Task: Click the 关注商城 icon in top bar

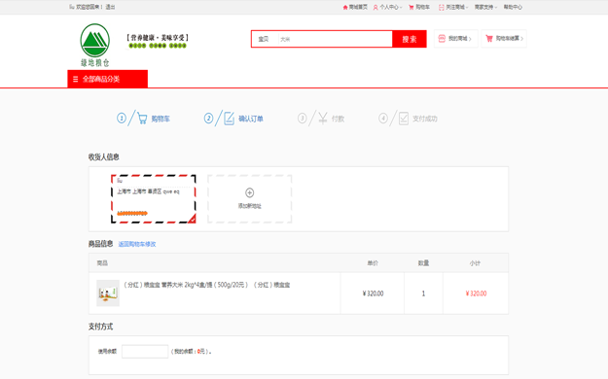Action: (x=442, y=8)
